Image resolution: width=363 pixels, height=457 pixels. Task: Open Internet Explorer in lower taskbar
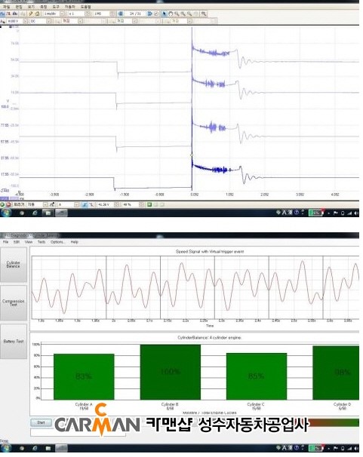pyautogui.click(x=35, y=448)
